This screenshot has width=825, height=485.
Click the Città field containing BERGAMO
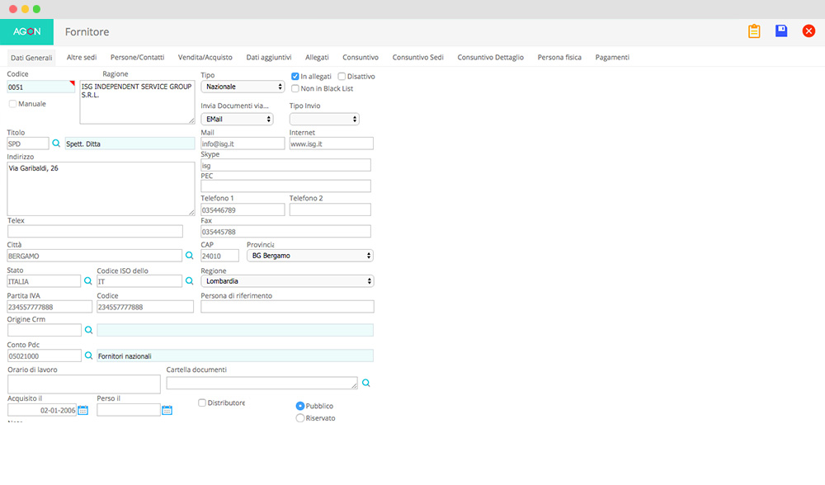coord(95,256)
